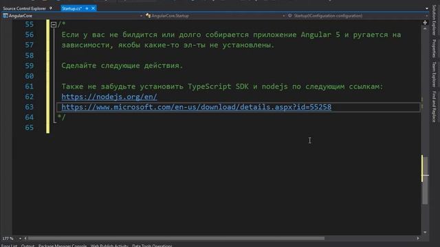Click line number 59 in the gutter
The image size is (440, 247).
[x=29, y=66]
